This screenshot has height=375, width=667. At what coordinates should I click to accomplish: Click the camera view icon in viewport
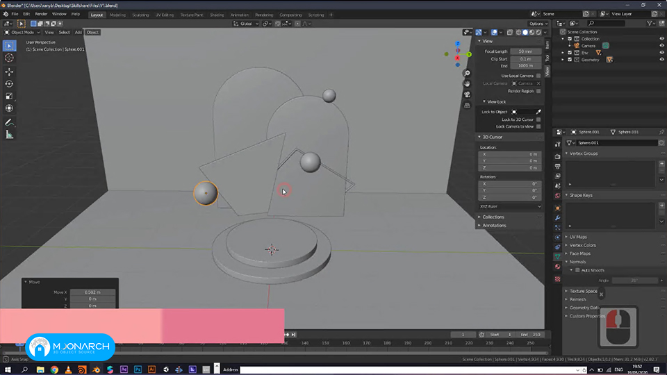467,94
